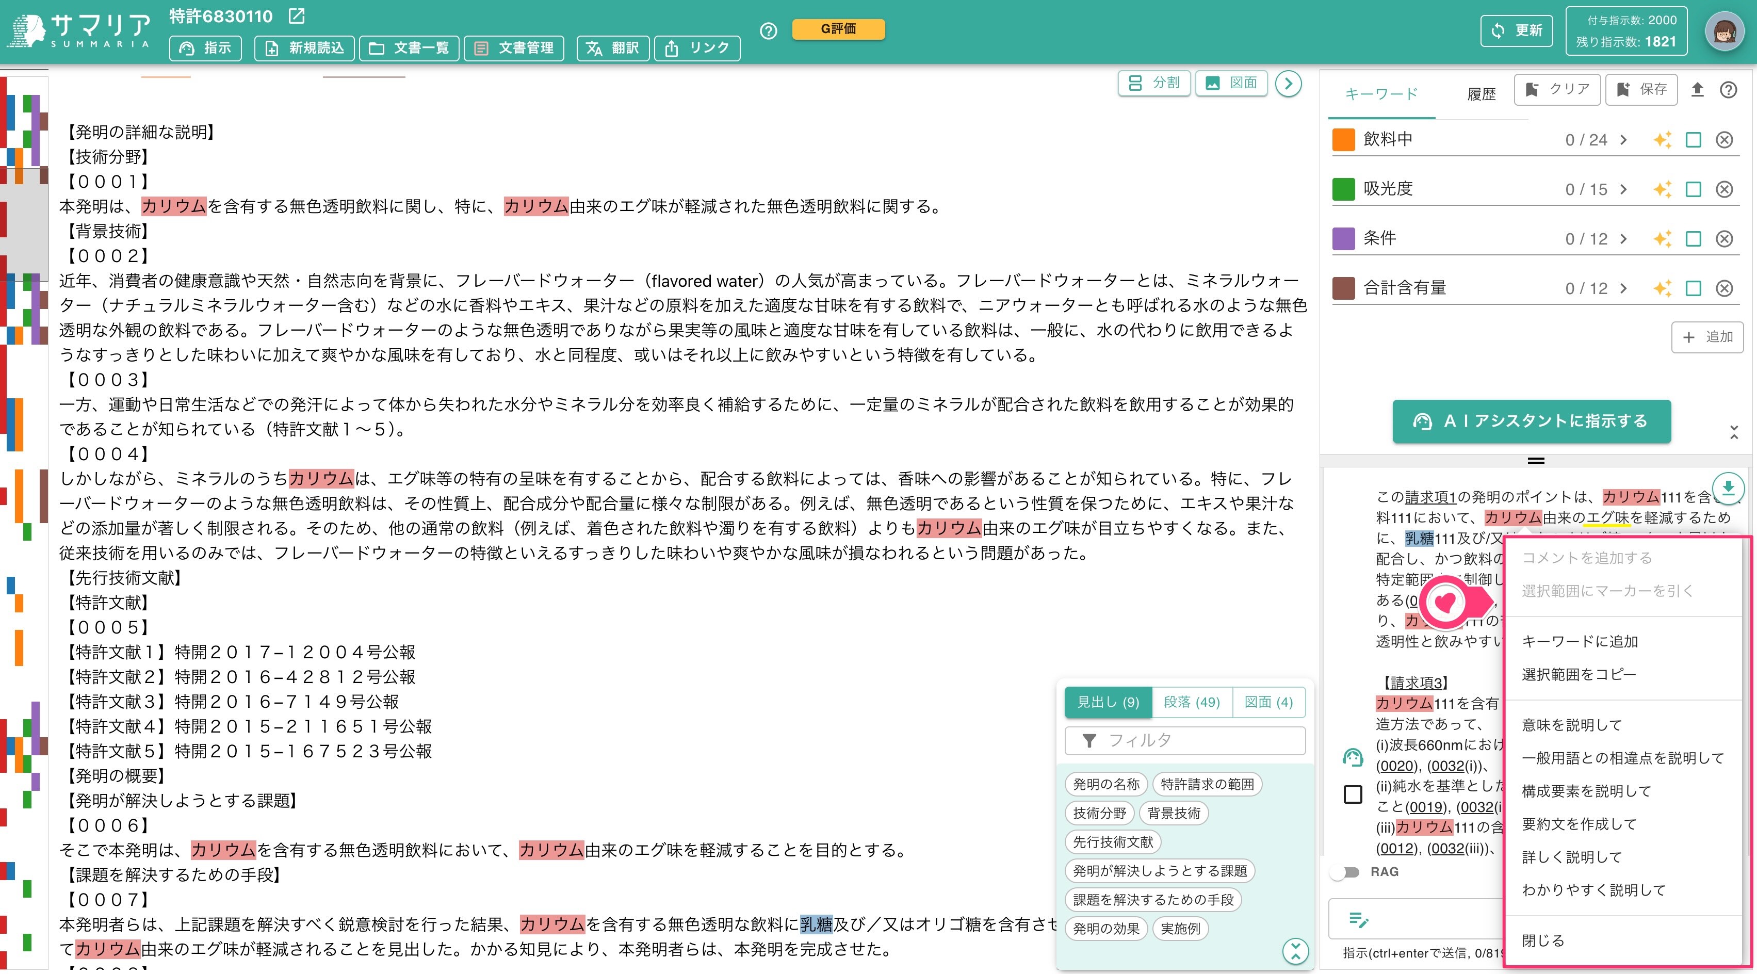The width and height of the screenshot is (1757, 974).
Task: Check the 吸光度 keyword checkbox
Action: coord(1693,189)
